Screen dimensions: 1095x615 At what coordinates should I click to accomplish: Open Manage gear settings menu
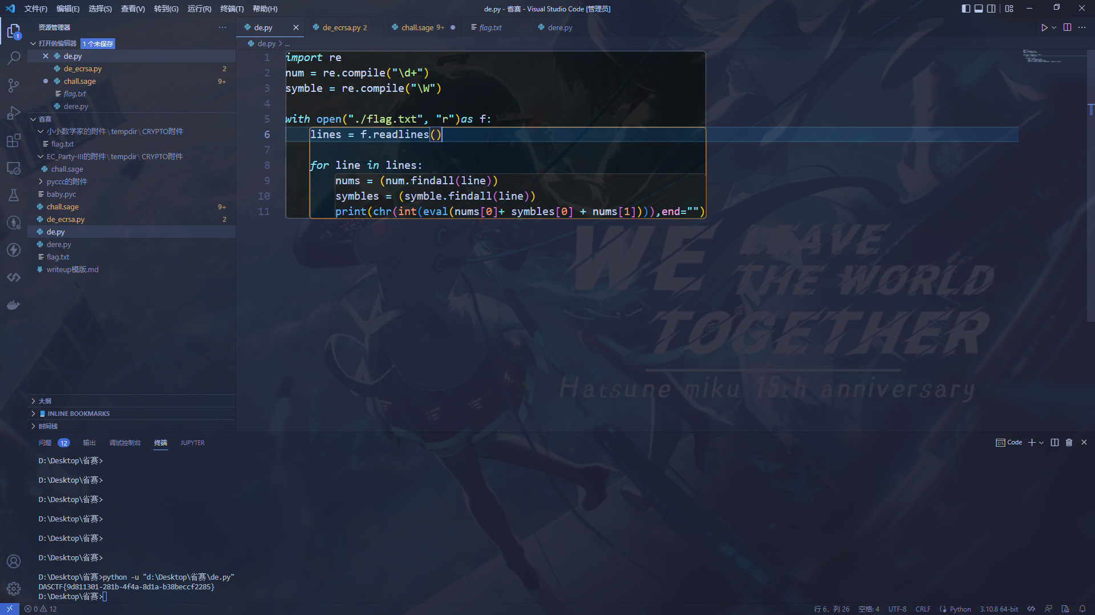14,588
